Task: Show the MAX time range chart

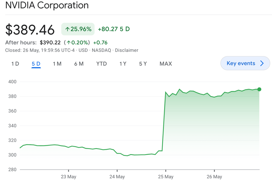Action: 166,64
